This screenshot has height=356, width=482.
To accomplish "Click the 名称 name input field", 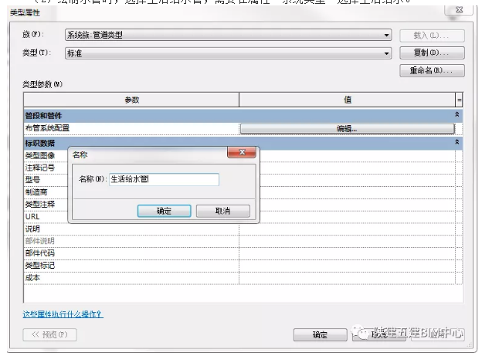I will [164, 179].
